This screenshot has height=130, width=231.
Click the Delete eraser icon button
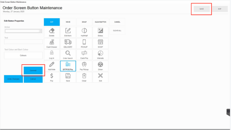(52, 32)
